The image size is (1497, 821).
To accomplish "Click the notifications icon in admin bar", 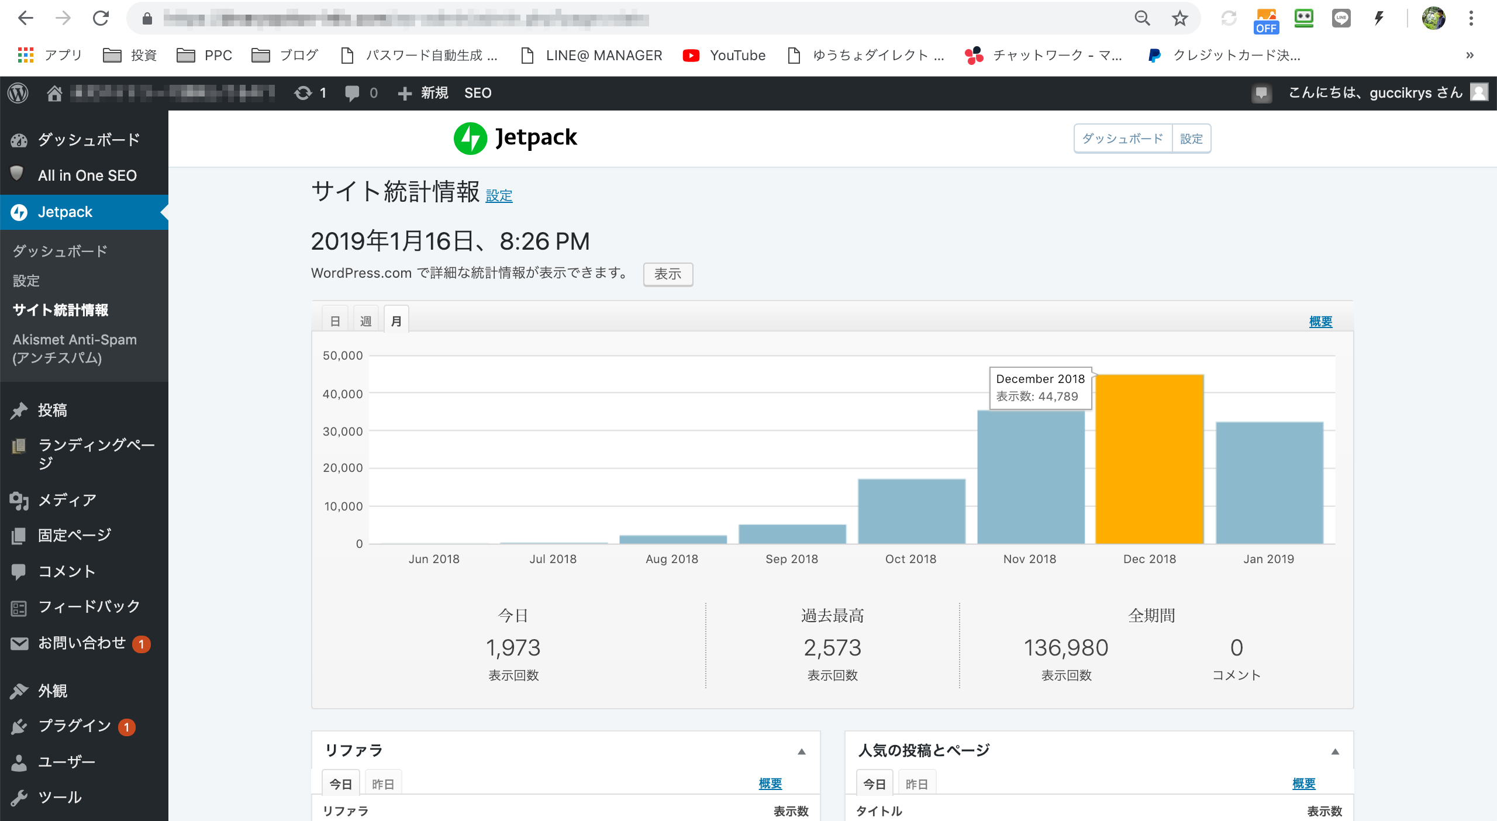I will [x=1261, y=93].
